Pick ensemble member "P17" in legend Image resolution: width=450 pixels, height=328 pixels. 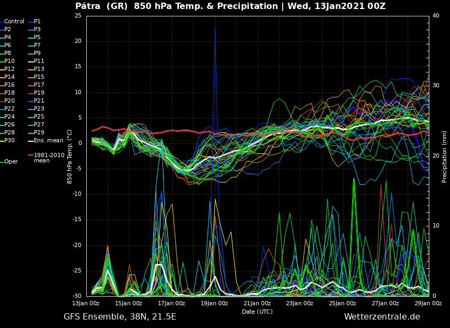pyautogui.click(x=37, y=85)
